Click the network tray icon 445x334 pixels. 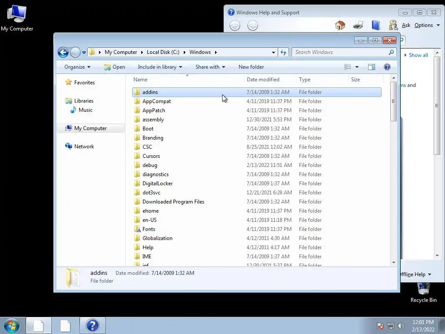pos(391,326)
